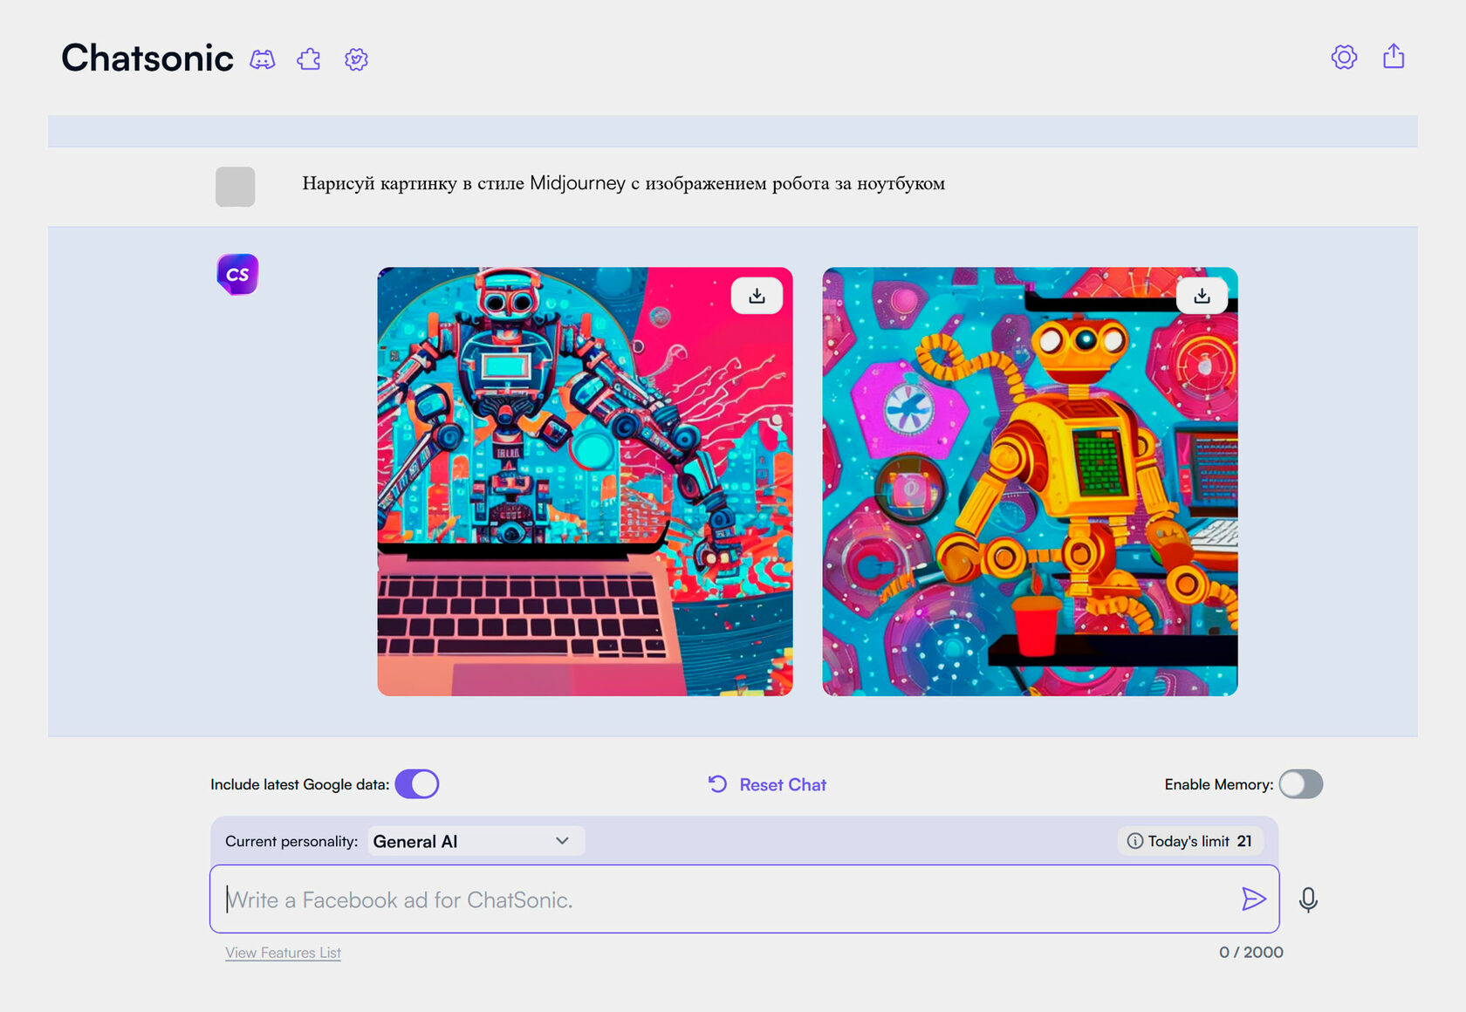The image size is (1466, 1012).
Task: Send the message with arrow icon
Action: [1253, 899]
